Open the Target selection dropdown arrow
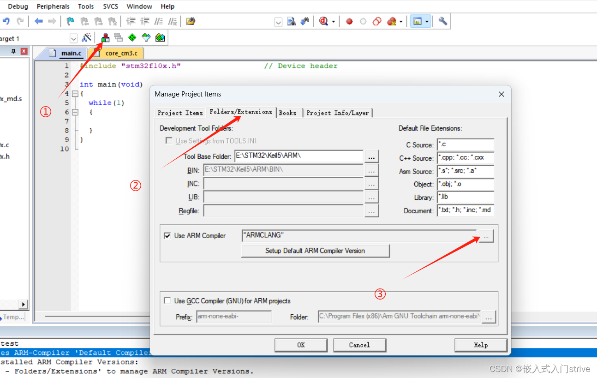Screen dimensions: 597x378 73,38
